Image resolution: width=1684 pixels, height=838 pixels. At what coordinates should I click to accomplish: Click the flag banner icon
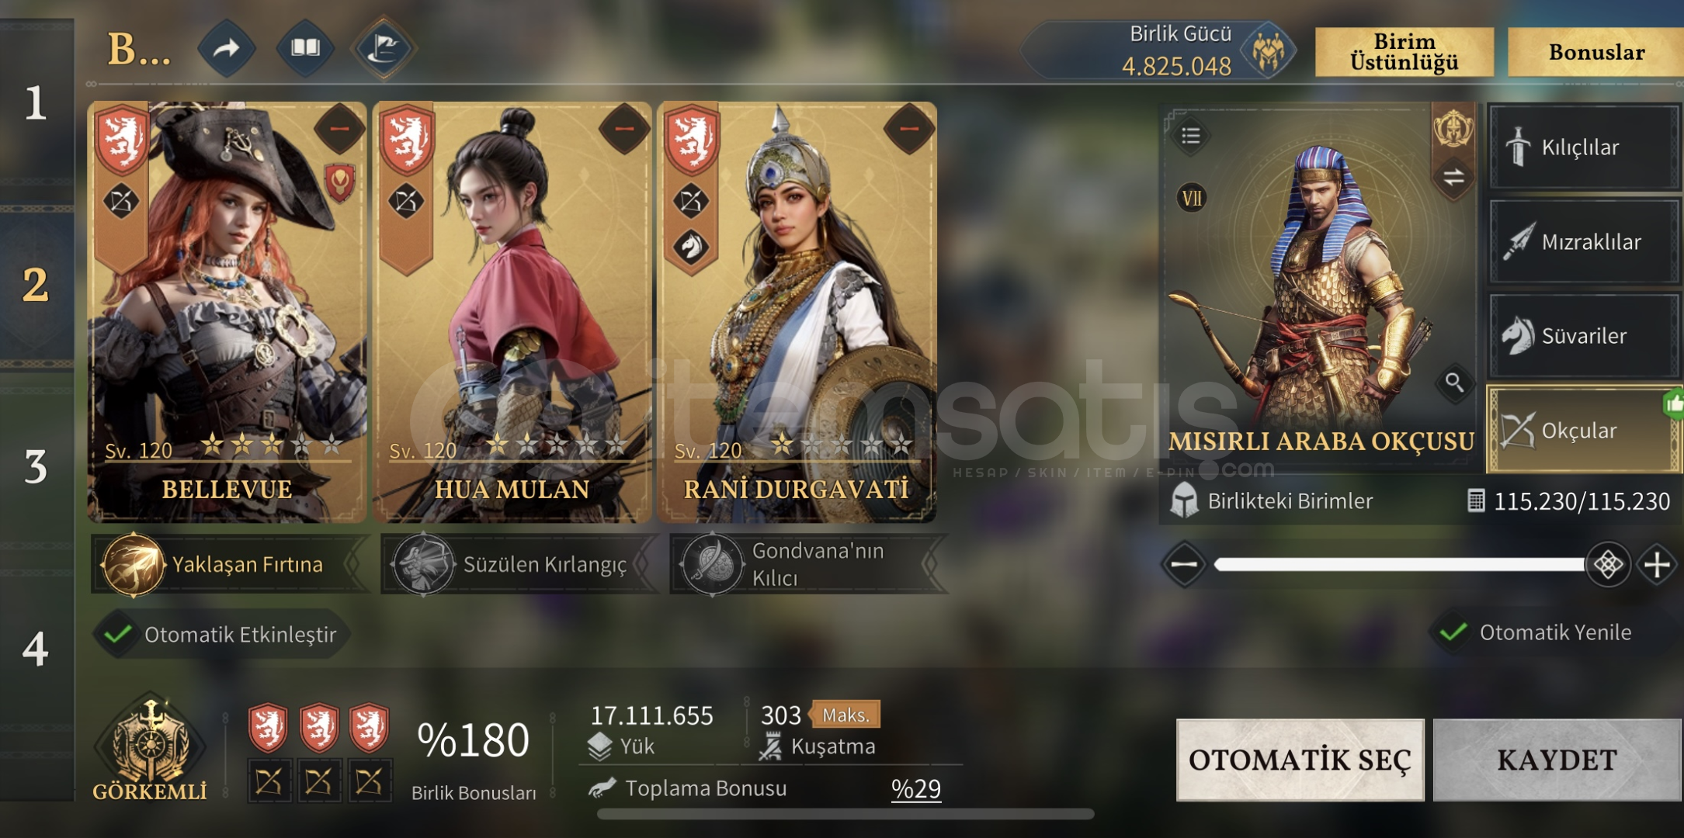click(384, 48)
